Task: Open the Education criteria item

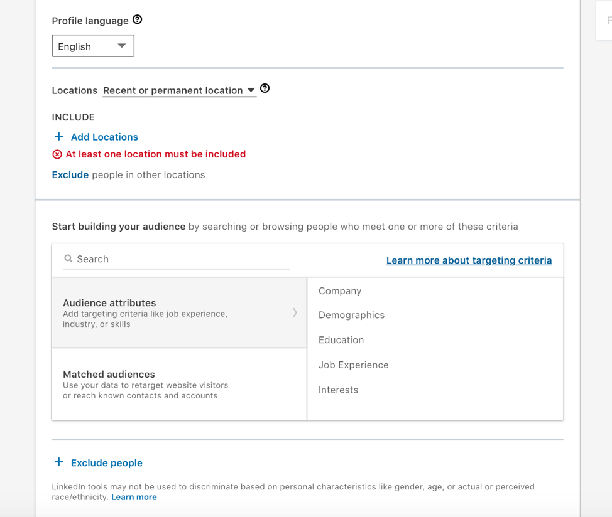Action: [x=341, y=340]
